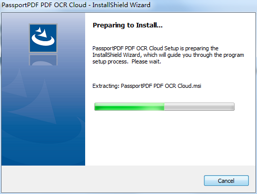The width and height of the screenshot is (257, 194).
Task: Click the gray unfilled part of progress bar
Action: [x=199, y=107]
